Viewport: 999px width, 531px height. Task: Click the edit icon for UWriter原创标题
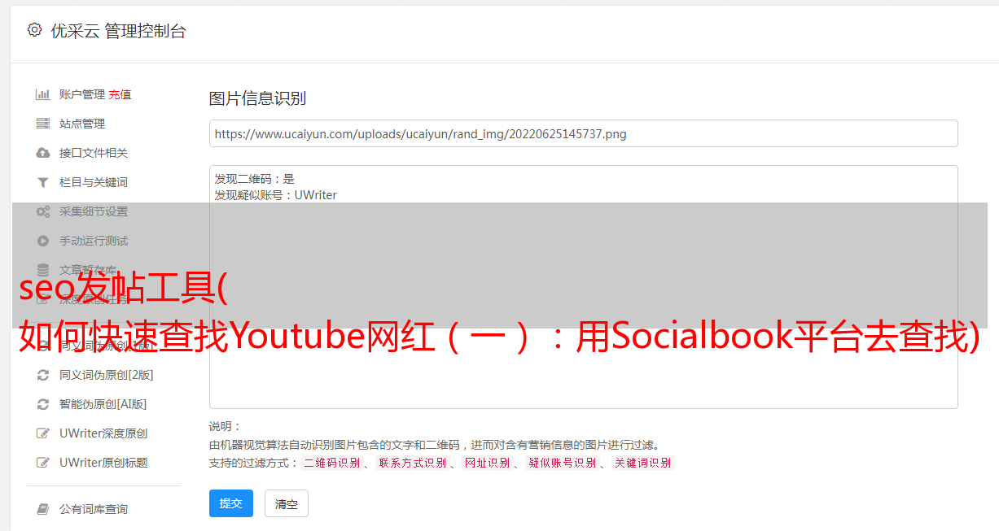(43, 463)
